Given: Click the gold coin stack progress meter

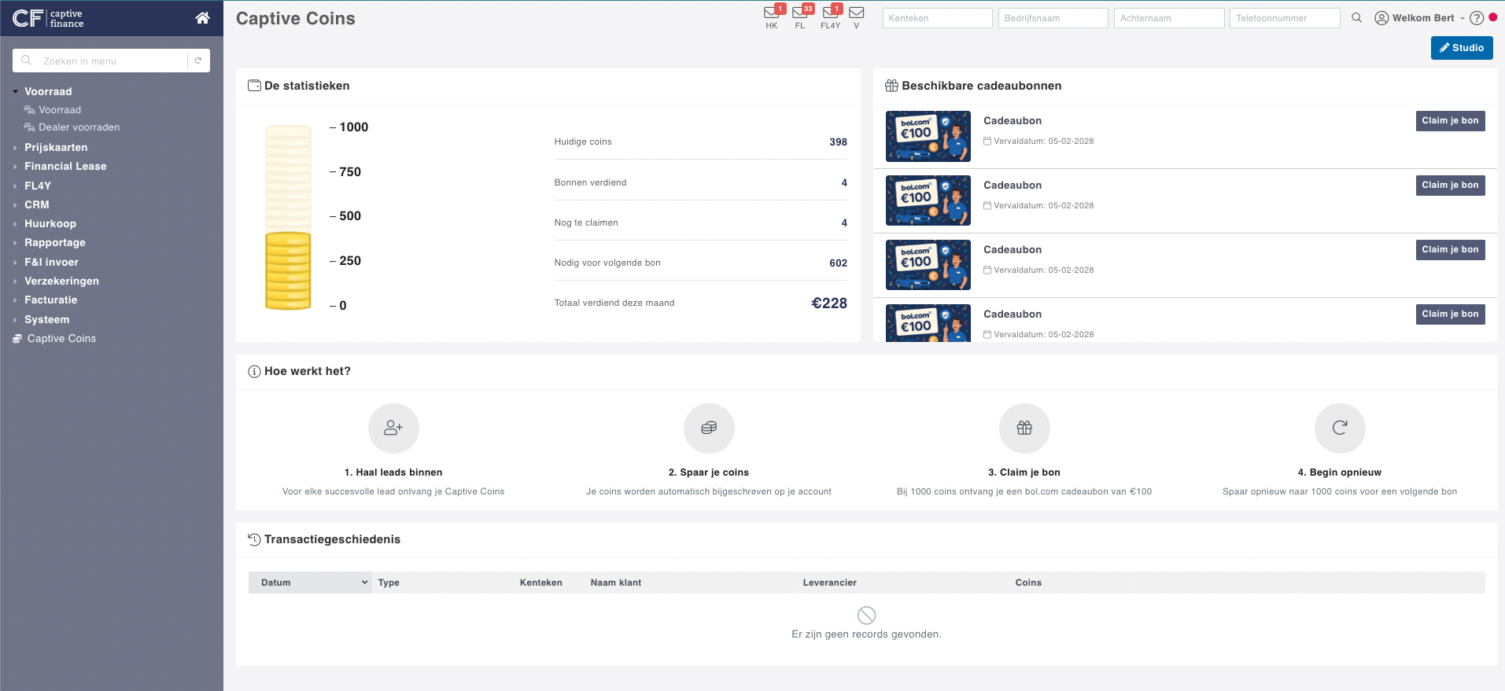Looking at the screenshot, I should [x=288, y=217].
